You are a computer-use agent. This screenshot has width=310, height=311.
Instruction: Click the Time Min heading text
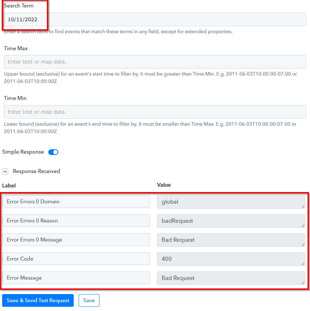coord(15,98)
